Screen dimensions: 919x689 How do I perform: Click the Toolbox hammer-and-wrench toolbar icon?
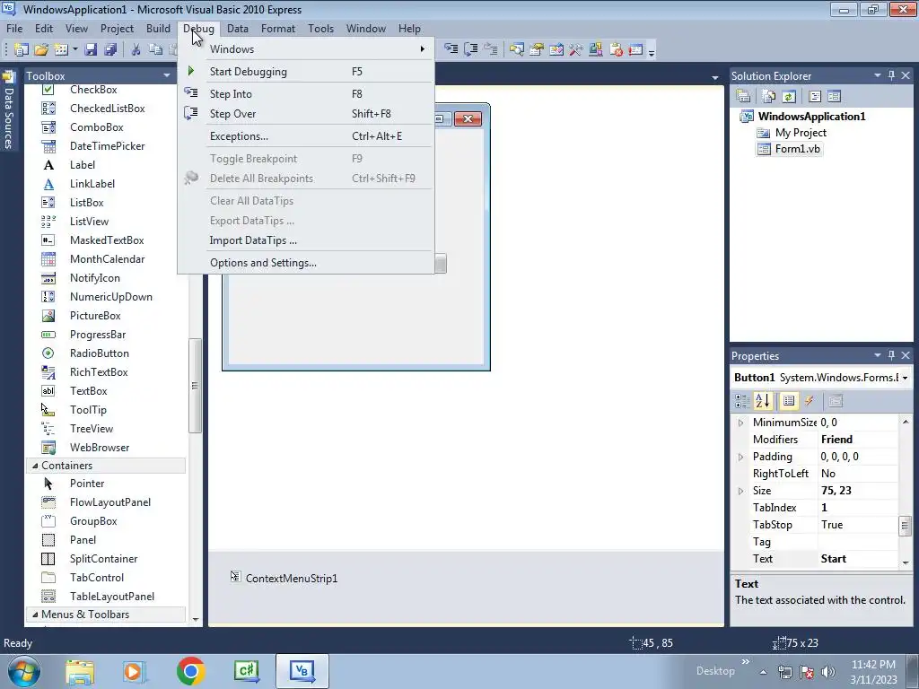coord(575,50)
